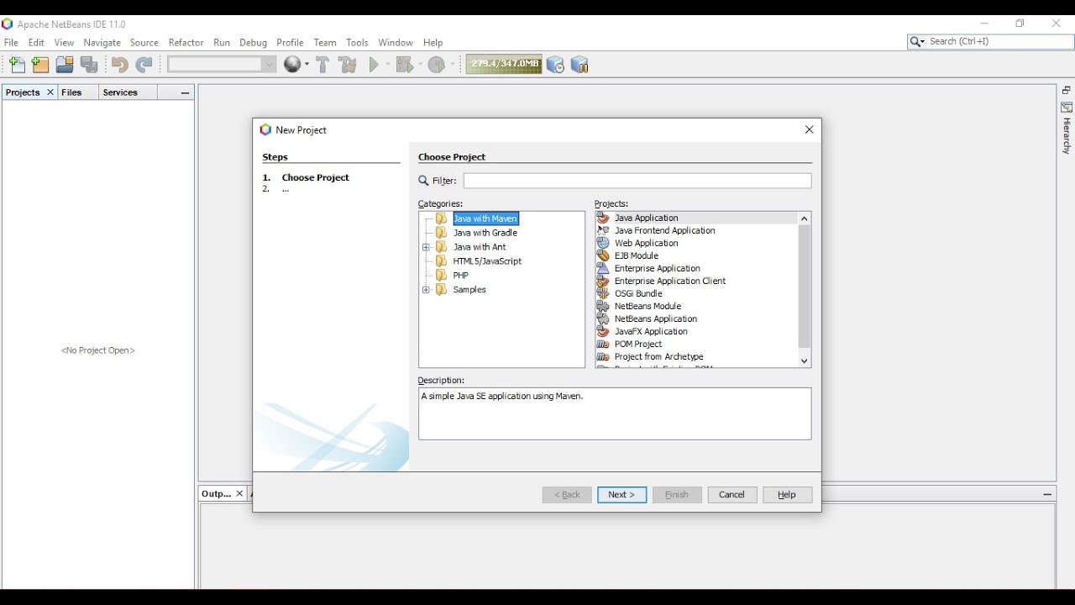Click the globe browser icon in toolbar

(292, 65)
